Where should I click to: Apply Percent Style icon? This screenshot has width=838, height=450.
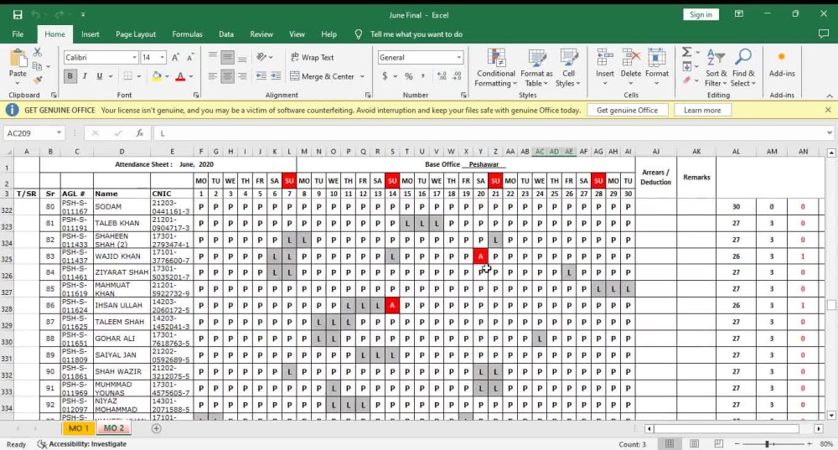click(409, 76)
